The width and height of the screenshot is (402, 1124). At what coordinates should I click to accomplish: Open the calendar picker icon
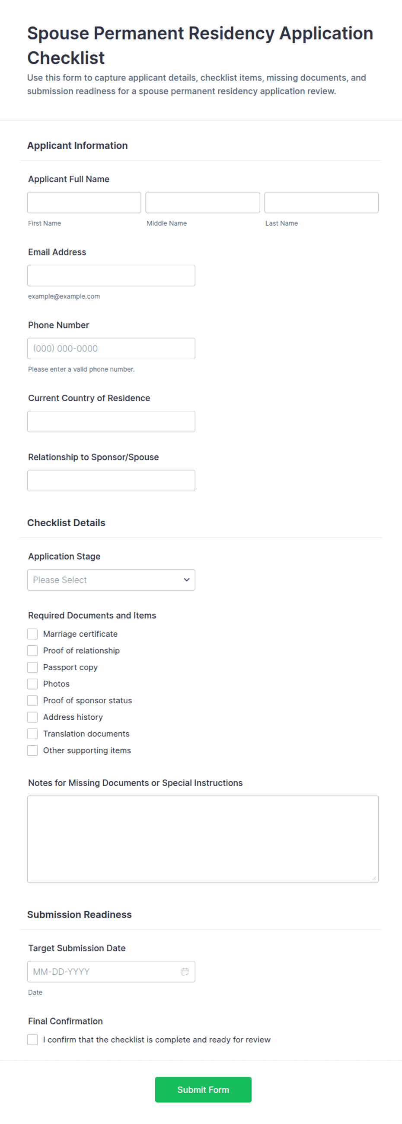point(185,971)
